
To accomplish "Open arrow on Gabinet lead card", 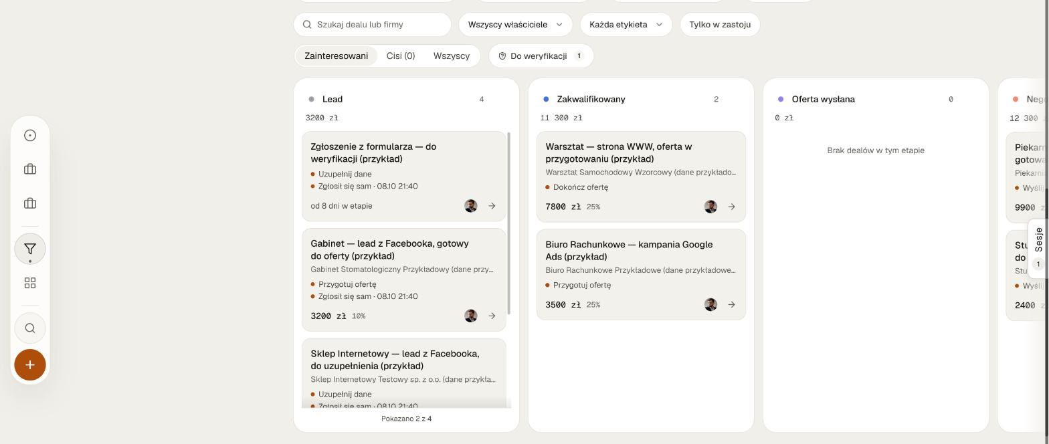I will (492, 316).
